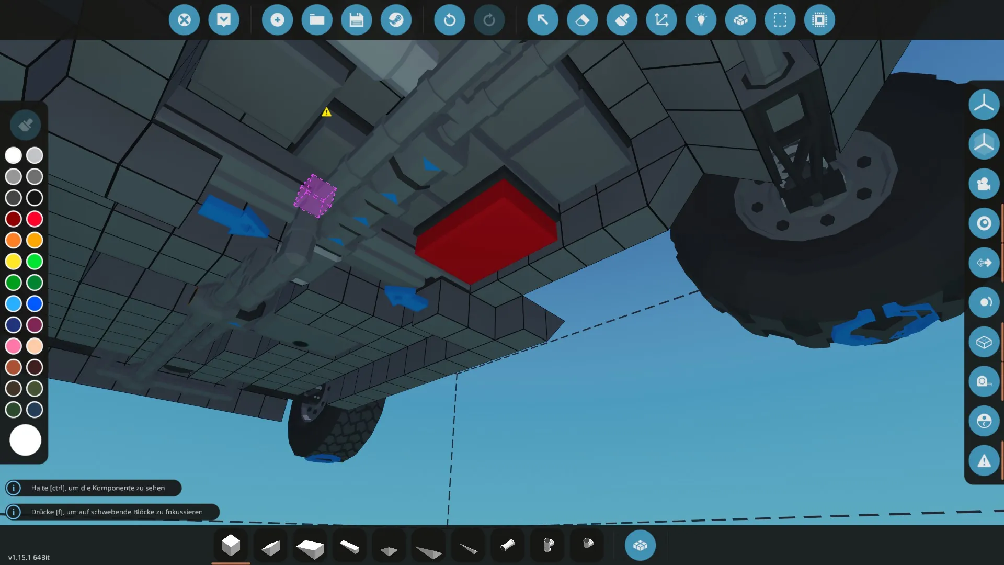
Task: Select the pipe piece in bottom hotbar
Action: pyautogui.click(x=507, y=546)
